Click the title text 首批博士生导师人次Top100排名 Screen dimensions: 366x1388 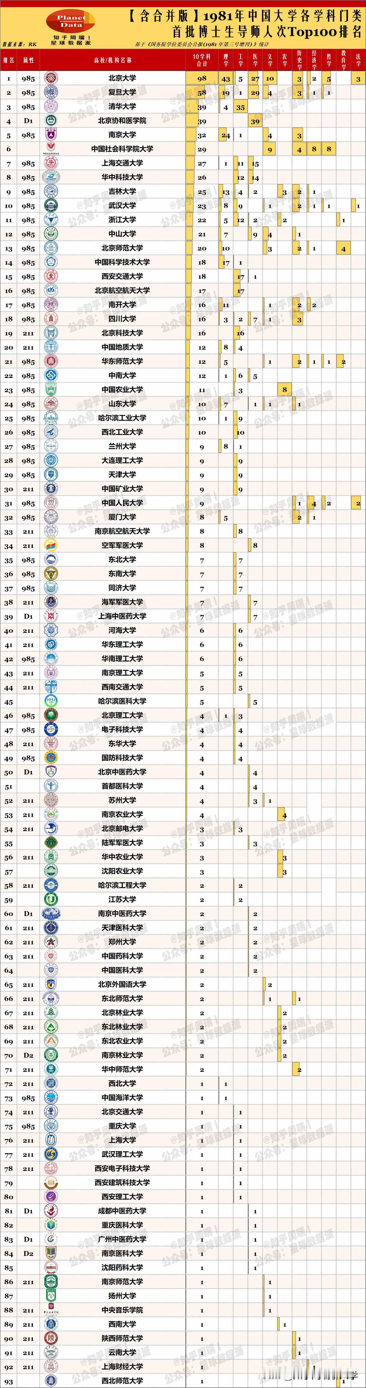click(x=267, y=32)
